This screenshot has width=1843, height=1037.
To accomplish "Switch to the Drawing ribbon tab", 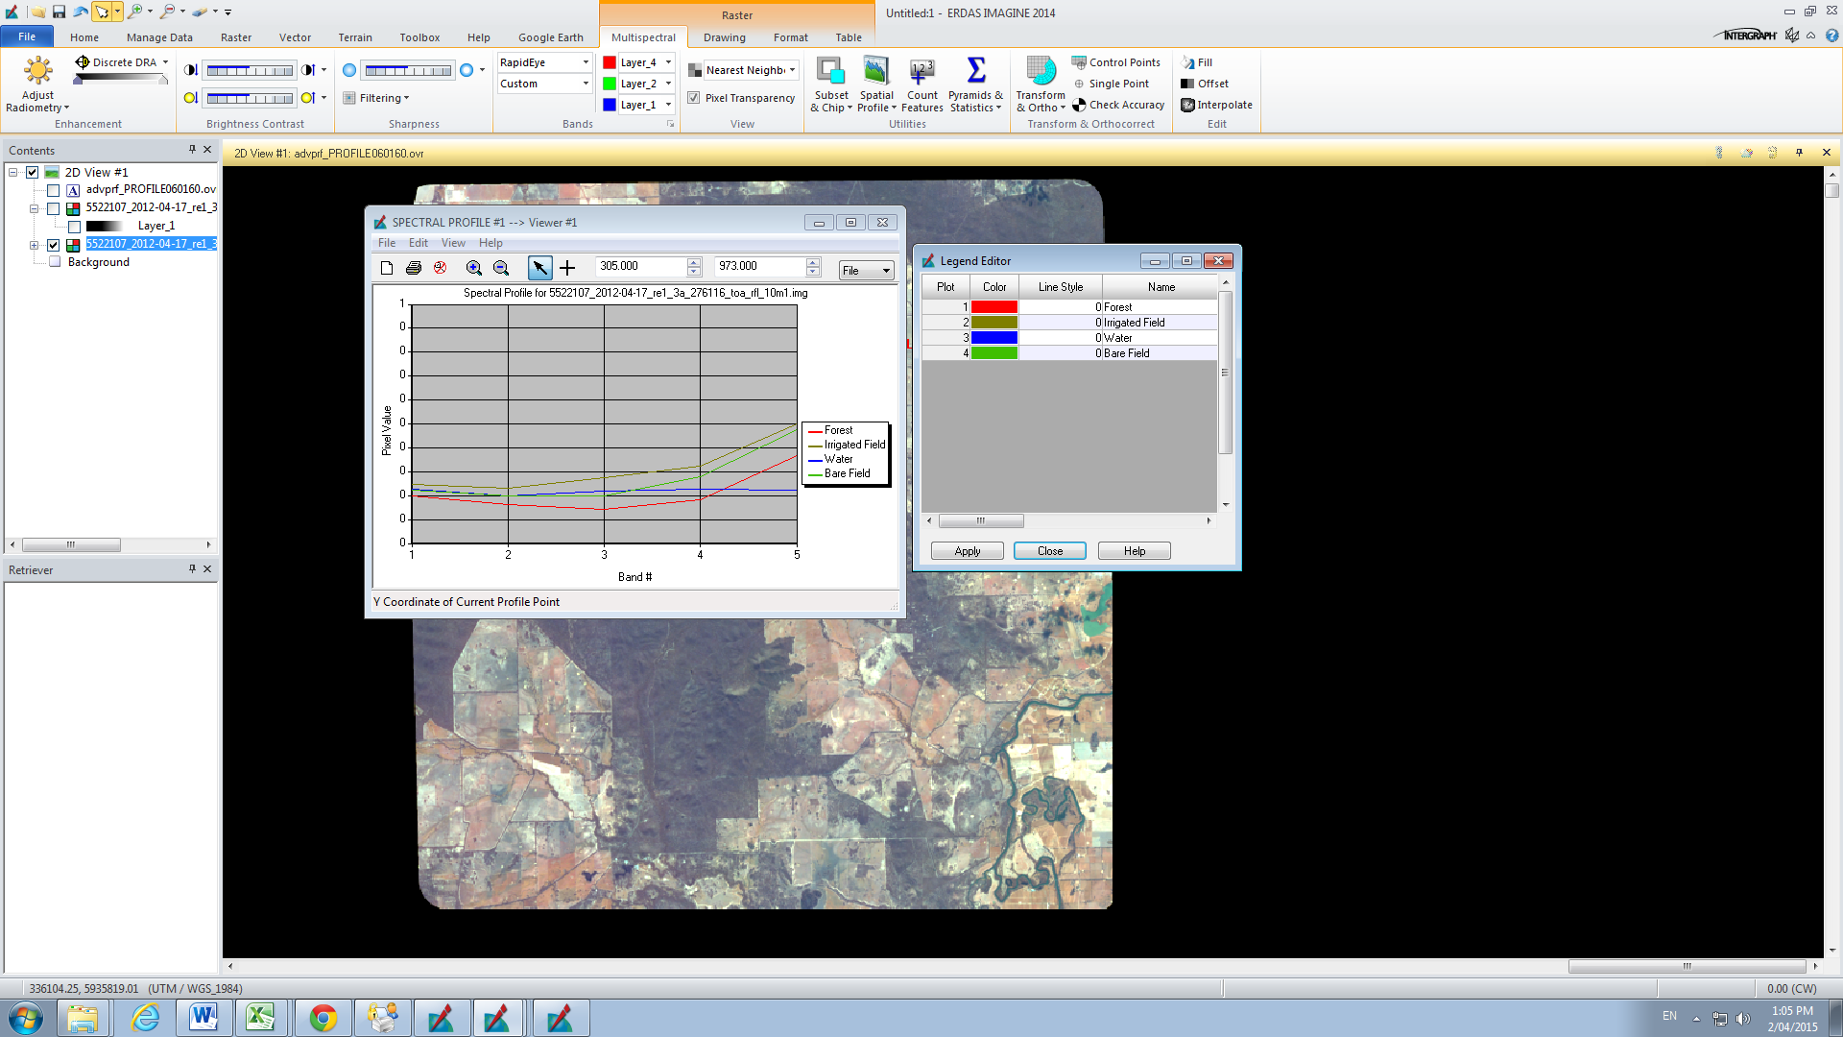I will (x=724, y=37).
